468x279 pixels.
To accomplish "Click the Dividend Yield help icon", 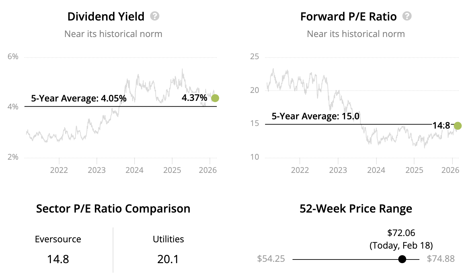I will click(x=155, y=16).
